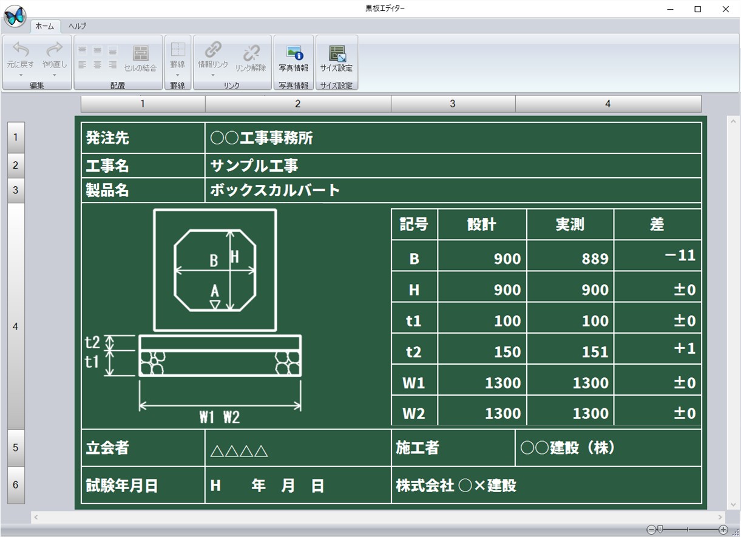Select the top-left text alignment icon

pyautogui.click(x=82, y=49)
